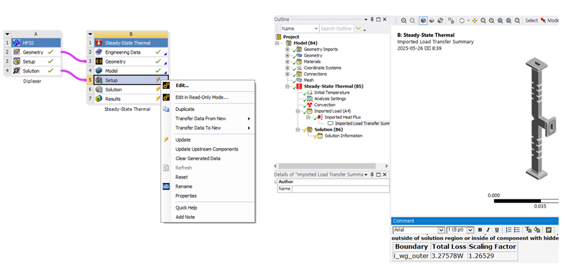Image resolution: width=565 pixels, height=267 pixels.
Task: Click the Zoom In magnifier in viewer toolbar
Action: (404, 21)
